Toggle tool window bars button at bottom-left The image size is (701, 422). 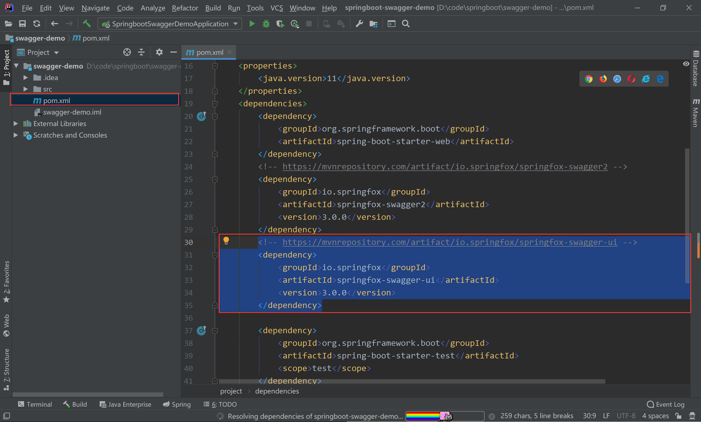pyautogui.click(x=6, y=416)
